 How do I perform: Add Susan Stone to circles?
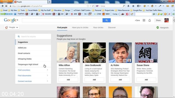point(146,80)
